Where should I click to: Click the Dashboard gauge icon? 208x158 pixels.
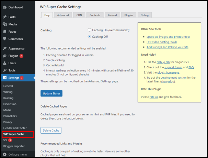[5, 7]
